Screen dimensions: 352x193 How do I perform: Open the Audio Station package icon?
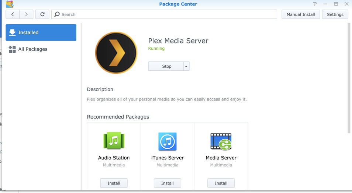tap(114, 141)
